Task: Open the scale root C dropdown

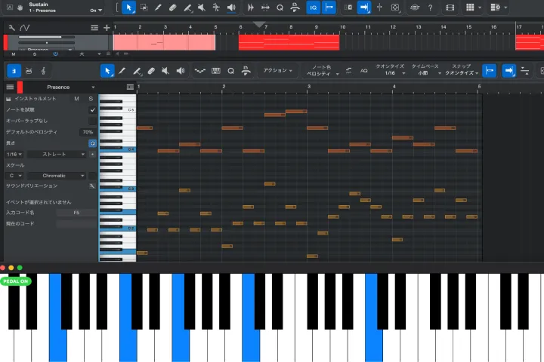Action: (14, 176)
